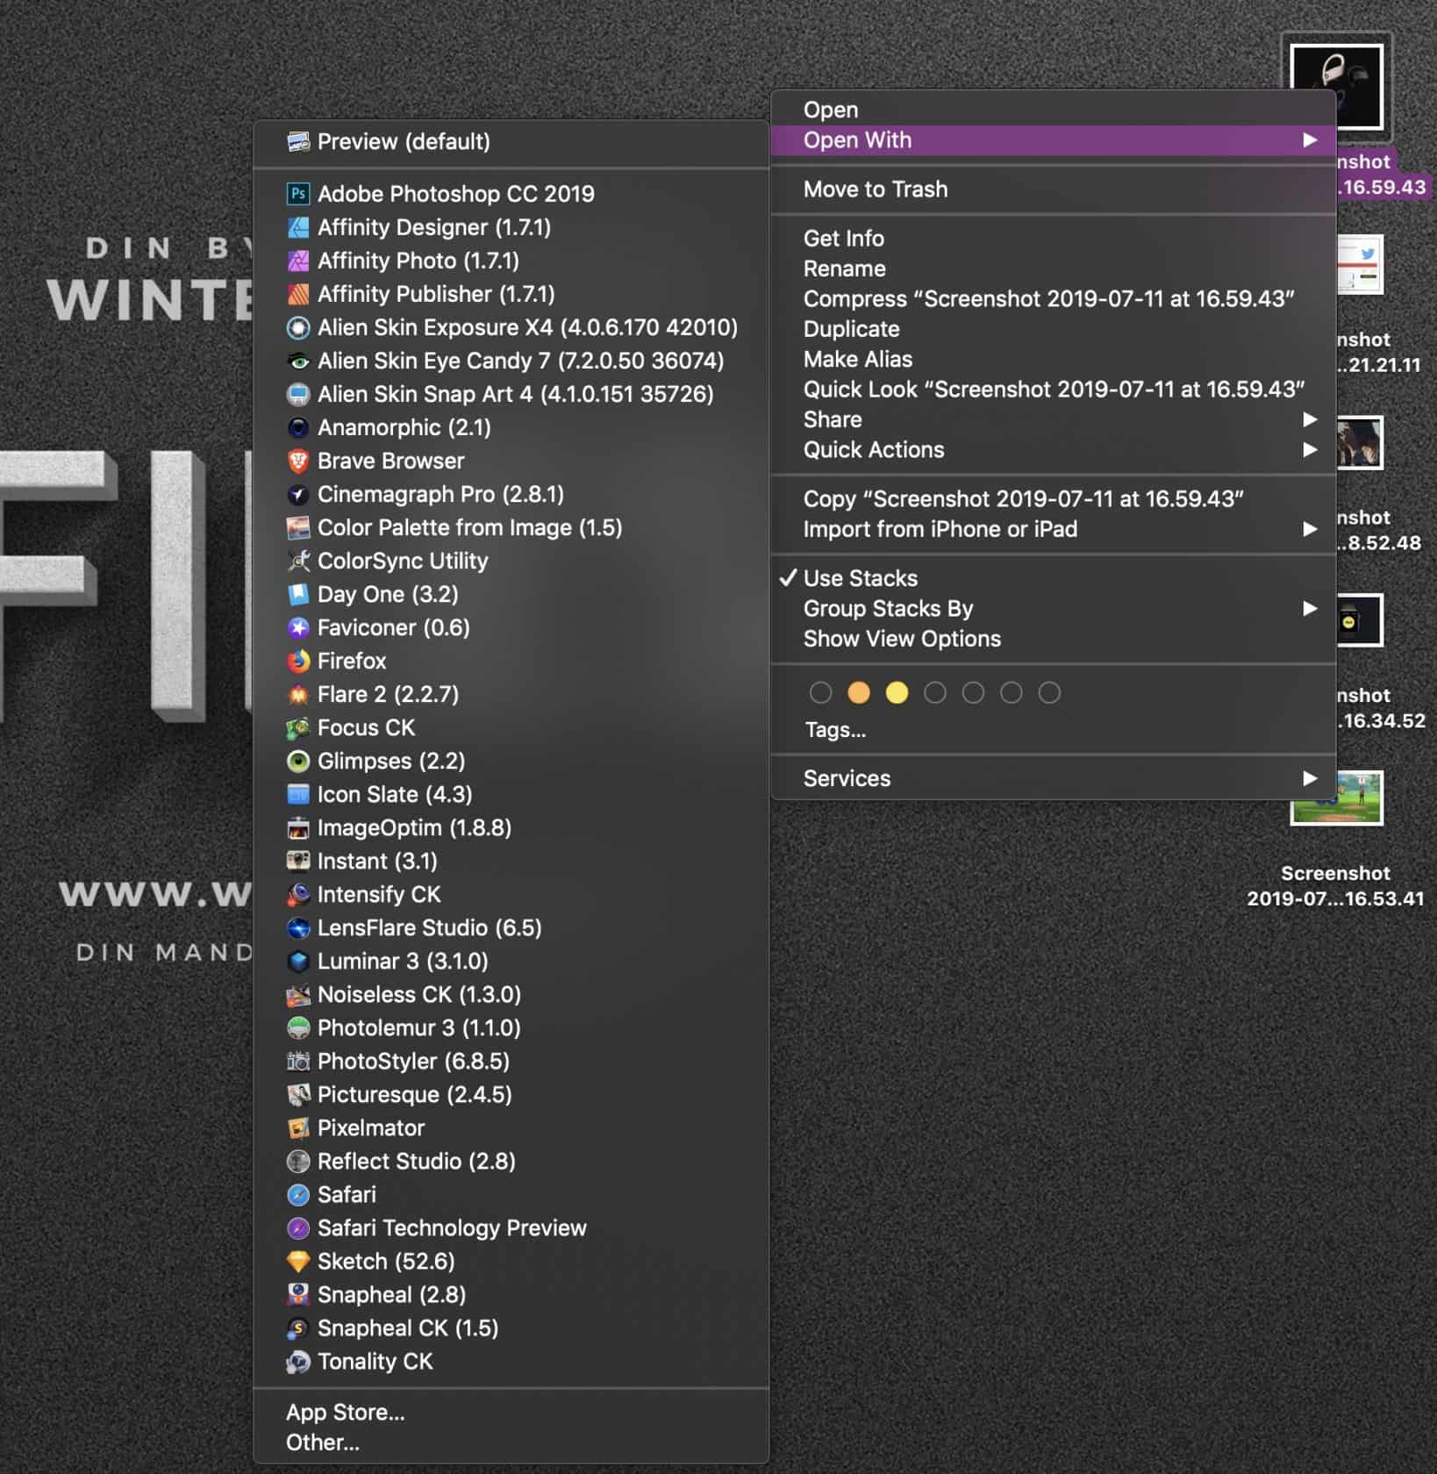Expand the Import from iPhone or iPad arrow
The height and width of the screenshot is (1474, 1437).
click(1310, 529)
